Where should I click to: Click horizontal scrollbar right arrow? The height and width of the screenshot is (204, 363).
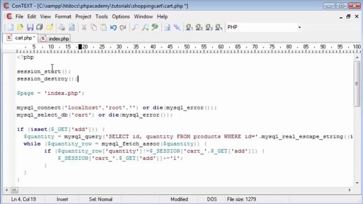349,190
